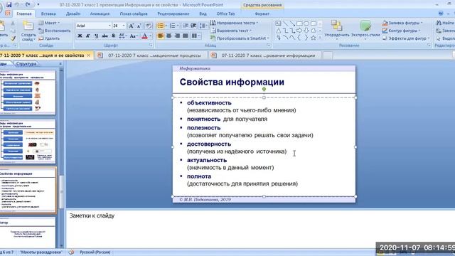Click the Redo arrow in the title bar
Screen dimensions: 455x256
[28, 5]
